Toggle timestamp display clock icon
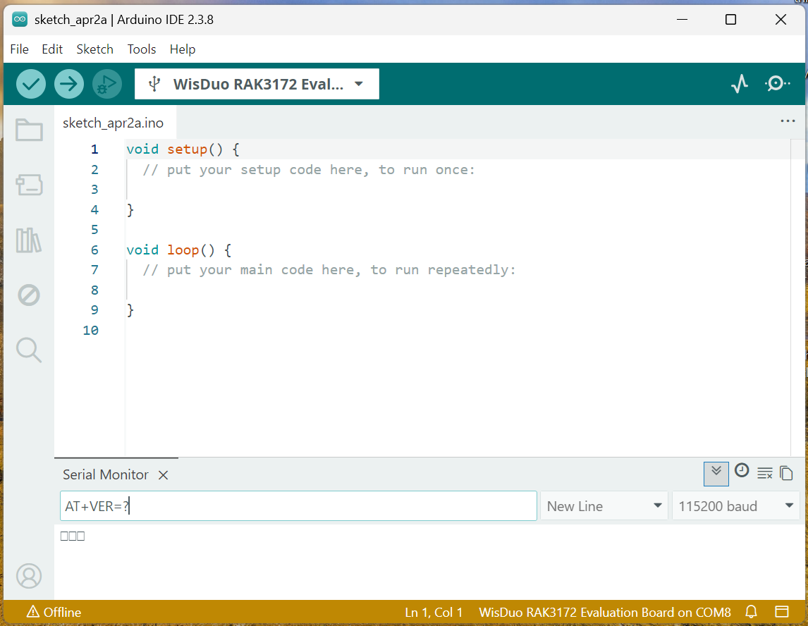The height and width of the screenshot is (626, 808). [742, 471]
